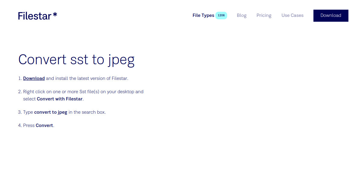Click the dark blue Download button
This screenshot has height=190, width=362.
pyautogui.click(x=331, y=16)
